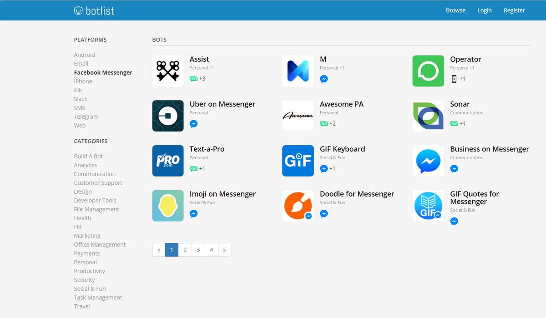Filter by iPhone platform
This screenshot has height=318, width=546.
pyautogui.click(x=83, y=81)
